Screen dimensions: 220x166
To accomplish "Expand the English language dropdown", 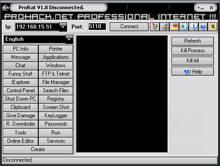I will coord(69,39).
